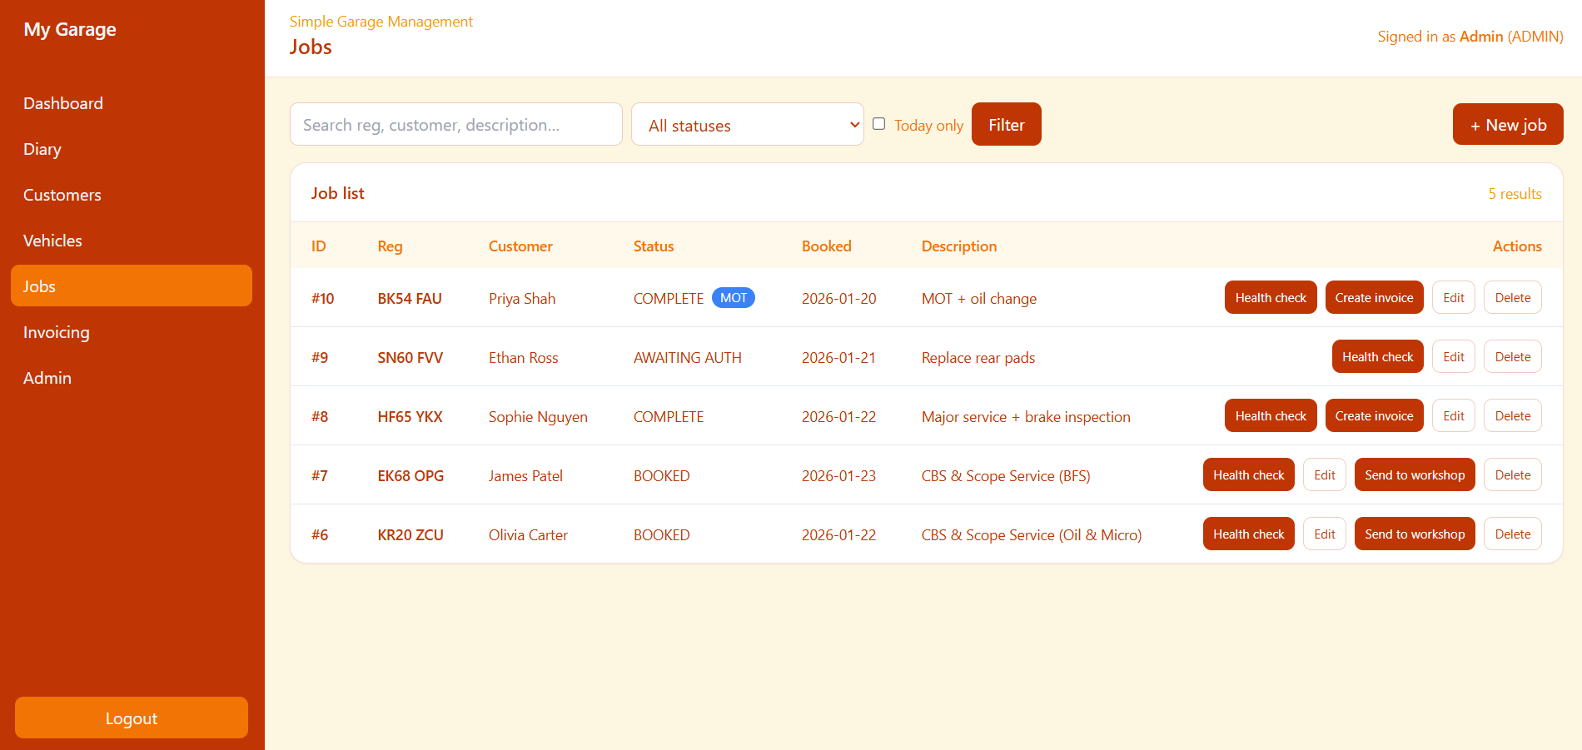The height and width of the screenshot is (750, 1582).
Task: Go to the Diary page
Action: pos(42,149)
